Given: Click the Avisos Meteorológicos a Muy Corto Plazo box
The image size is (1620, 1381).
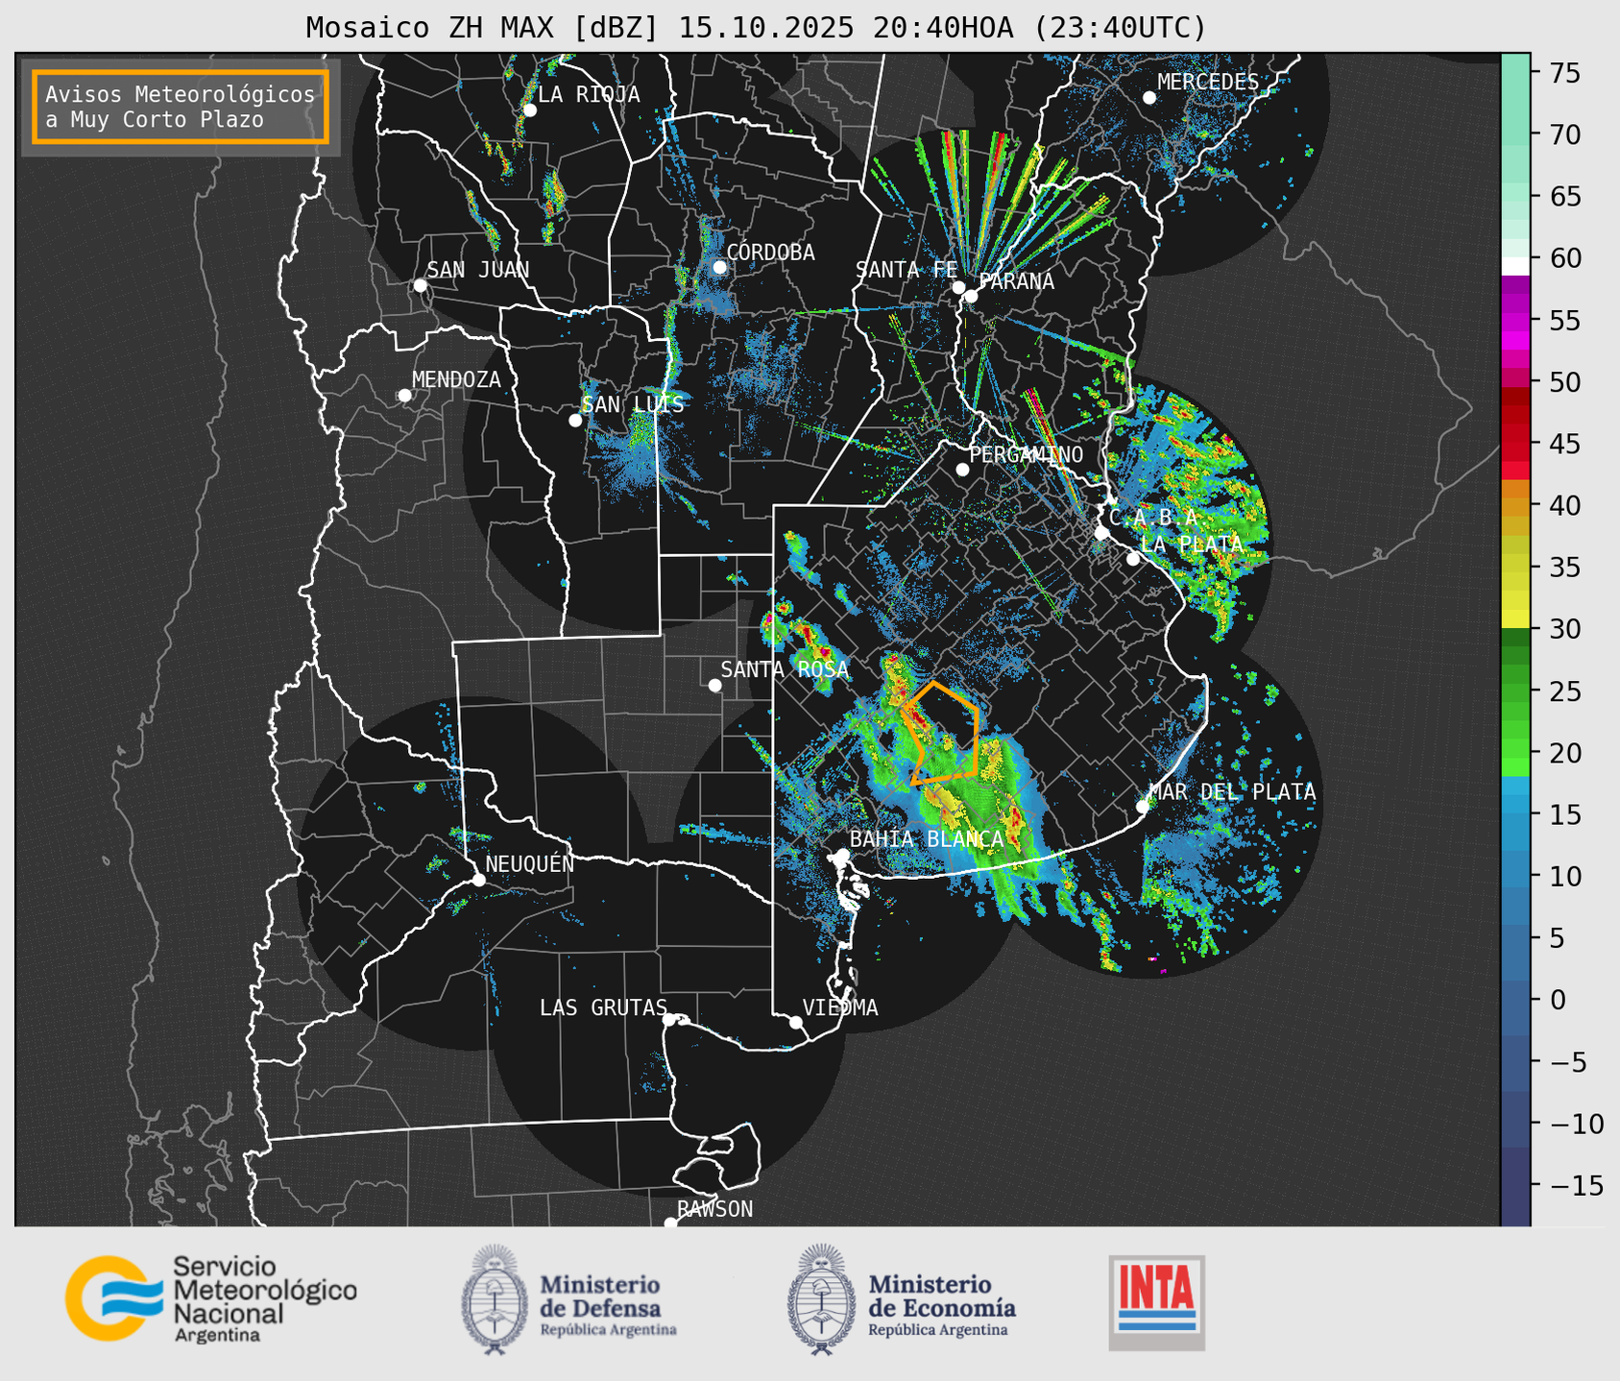Looking at the screenshot, I should tap(181, 107).
